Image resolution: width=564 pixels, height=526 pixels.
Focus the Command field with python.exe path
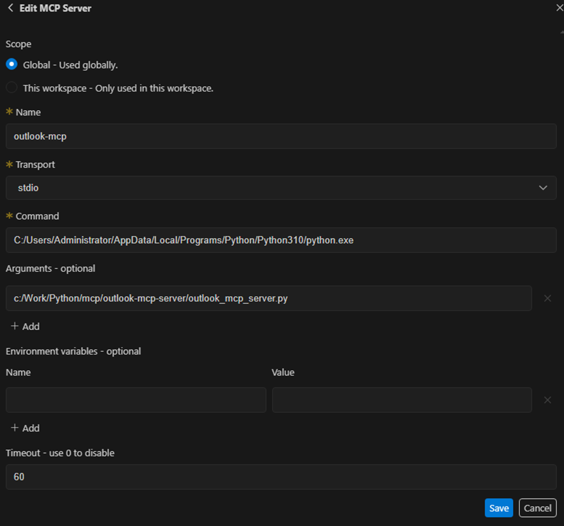(x=281, y=240)
